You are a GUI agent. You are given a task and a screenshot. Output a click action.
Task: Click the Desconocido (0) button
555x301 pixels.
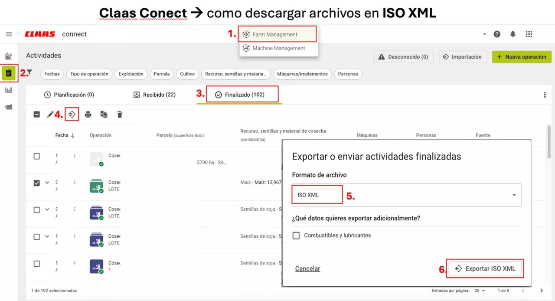coord(403,57)
